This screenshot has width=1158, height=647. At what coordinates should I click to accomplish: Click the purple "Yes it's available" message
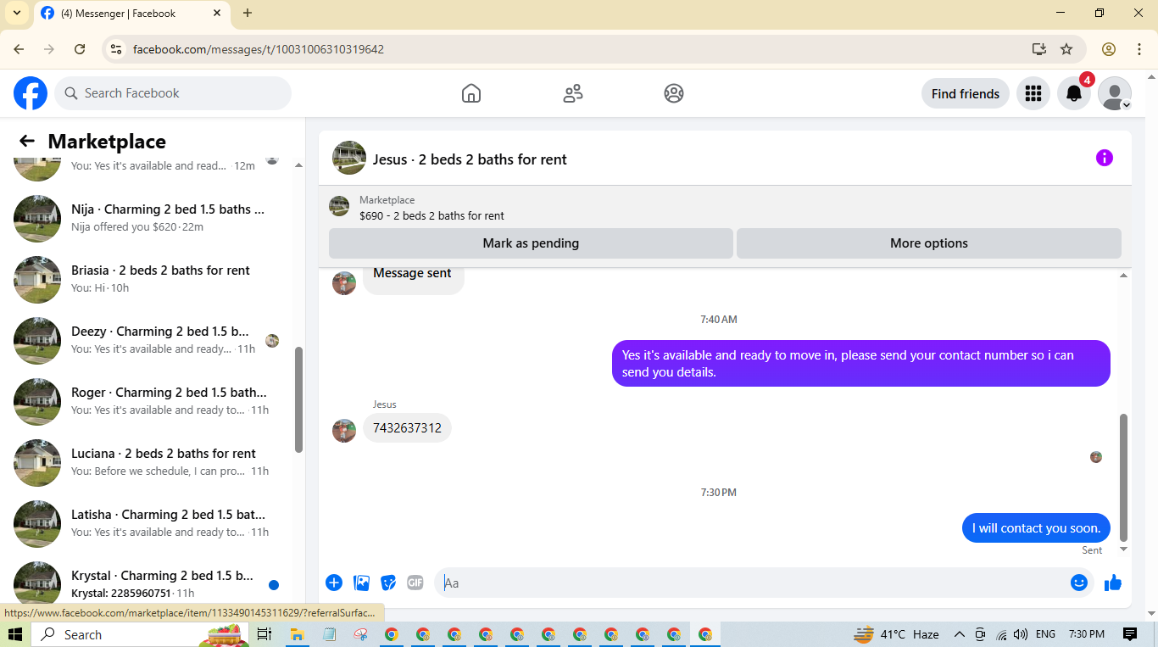point(860,364)
